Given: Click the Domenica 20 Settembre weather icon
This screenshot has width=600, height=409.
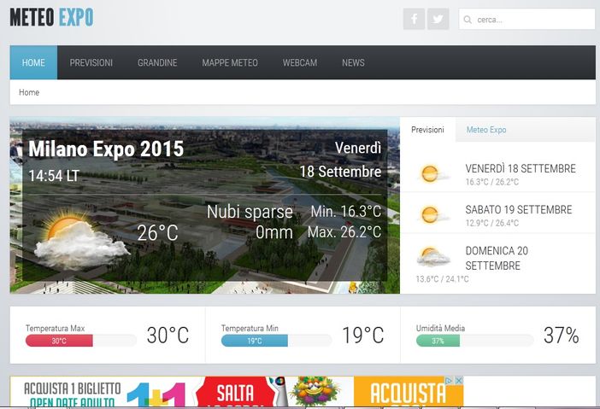Looking at the screenshot, I should pyautogui.click(x=432, y=255).
